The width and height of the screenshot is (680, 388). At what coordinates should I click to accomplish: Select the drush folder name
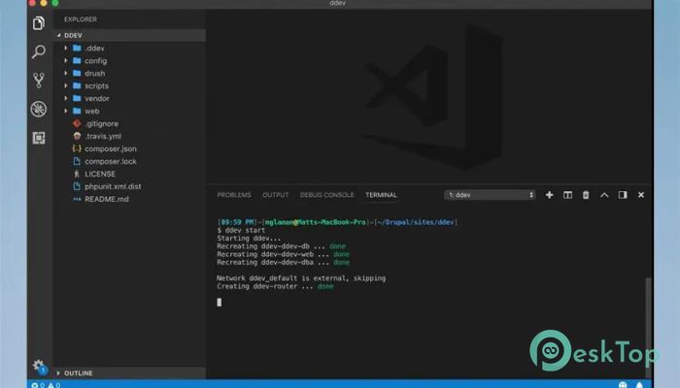tap(95, 73)
